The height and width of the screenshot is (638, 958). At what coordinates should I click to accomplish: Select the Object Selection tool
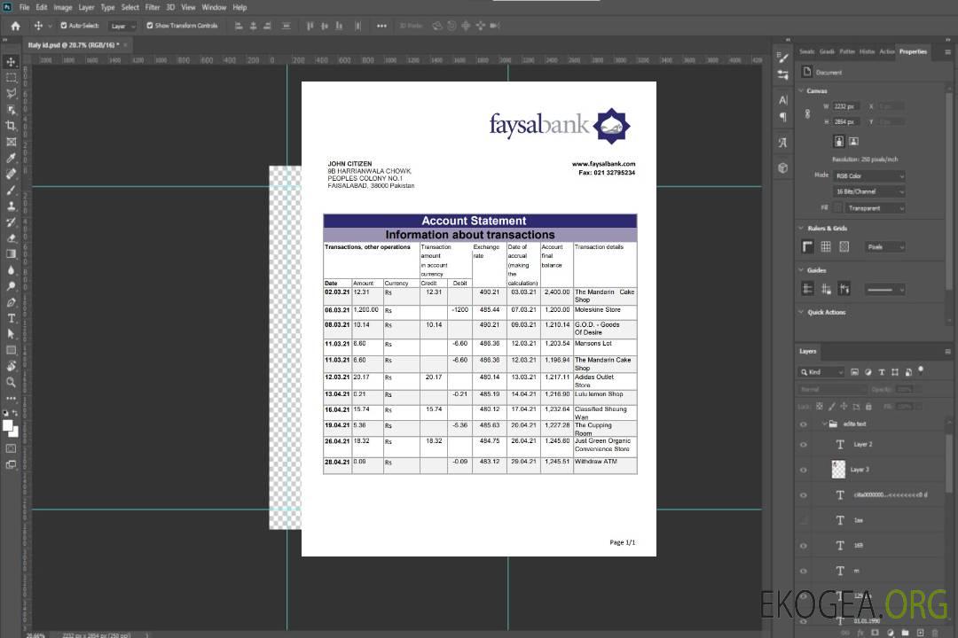tap(11, 110)
